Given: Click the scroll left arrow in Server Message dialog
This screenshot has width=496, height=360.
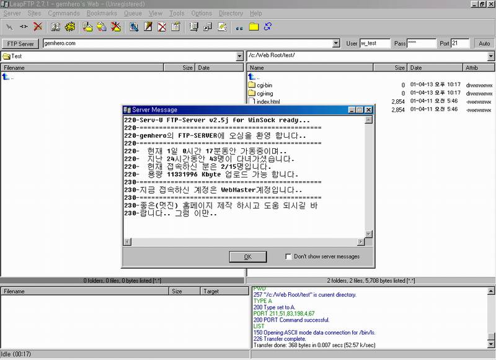Looking at the screenshot, I should pos(127,242).
